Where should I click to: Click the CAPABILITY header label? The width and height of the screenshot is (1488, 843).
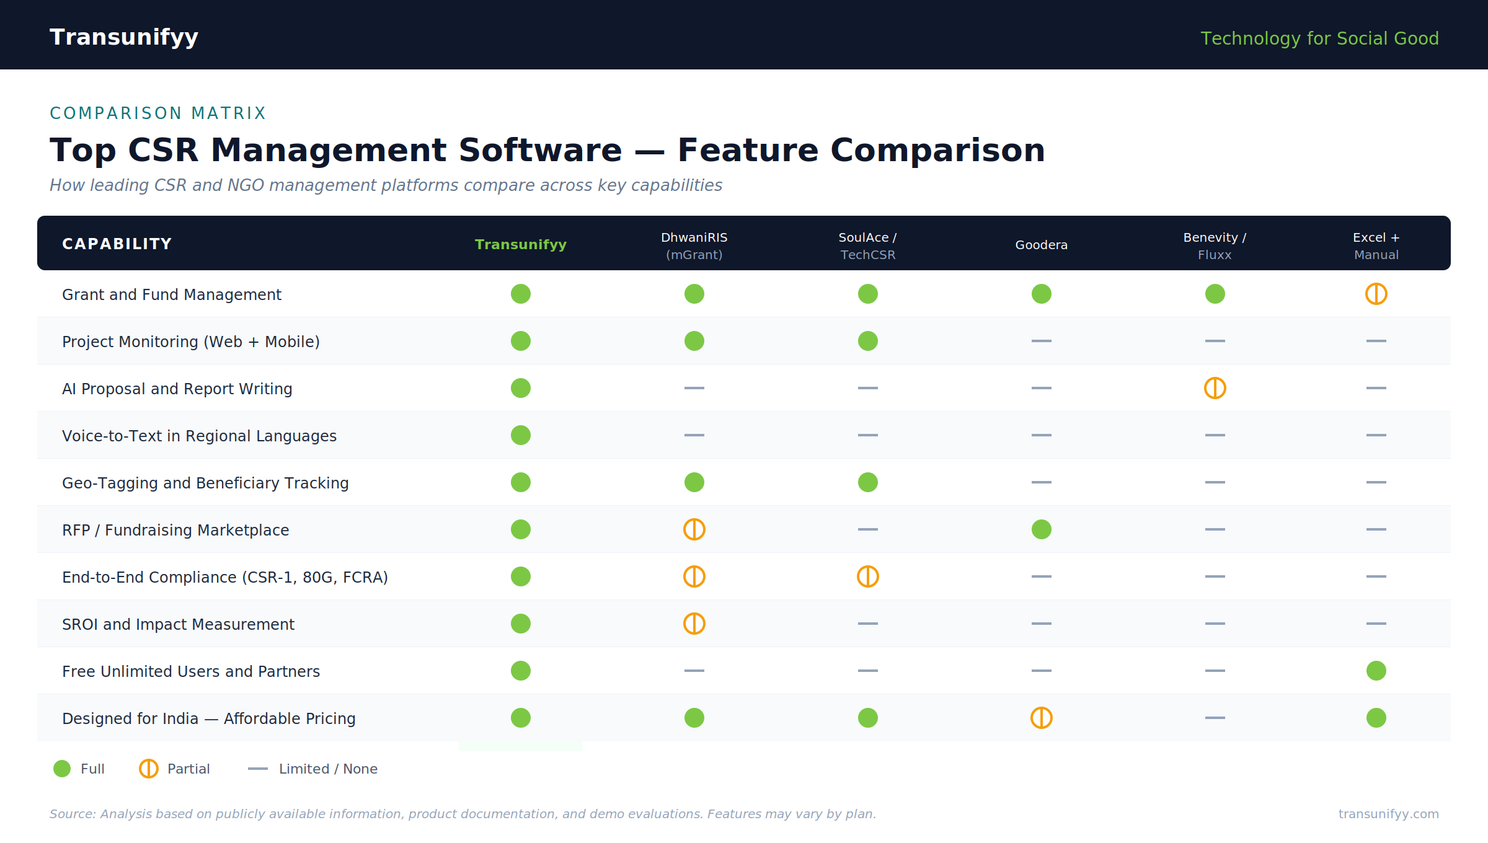pos(117,244)
